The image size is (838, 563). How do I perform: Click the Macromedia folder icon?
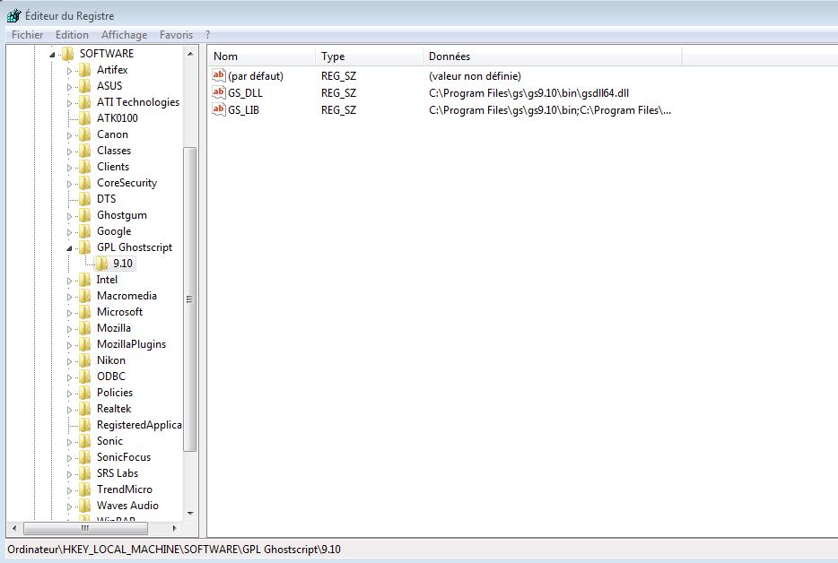(84, 296)
